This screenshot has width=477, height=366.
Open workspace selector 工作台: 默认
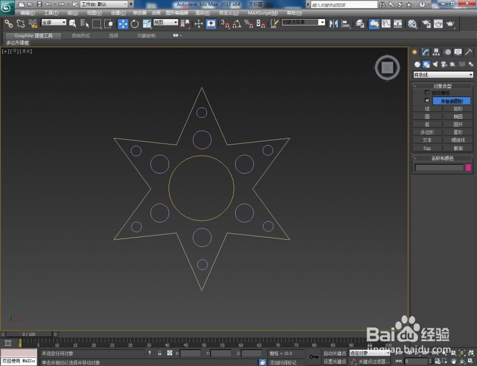tap(104, 4)
